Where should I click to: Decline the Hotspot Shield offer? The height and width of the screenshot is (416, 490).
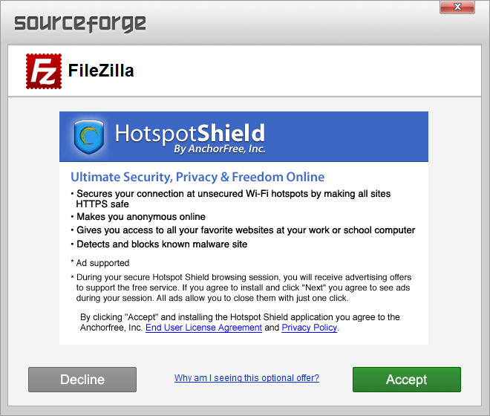pyautogui.click(x=82, y=380)
